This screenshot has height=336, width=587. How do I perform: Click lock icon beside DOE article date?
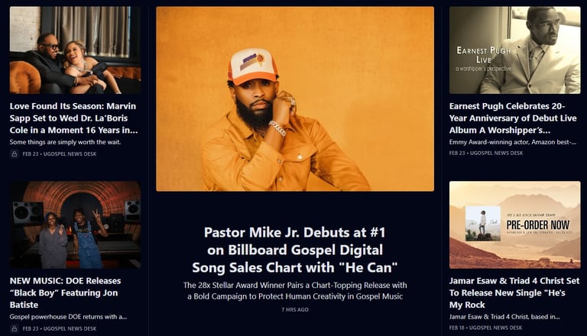click(15, 328)
